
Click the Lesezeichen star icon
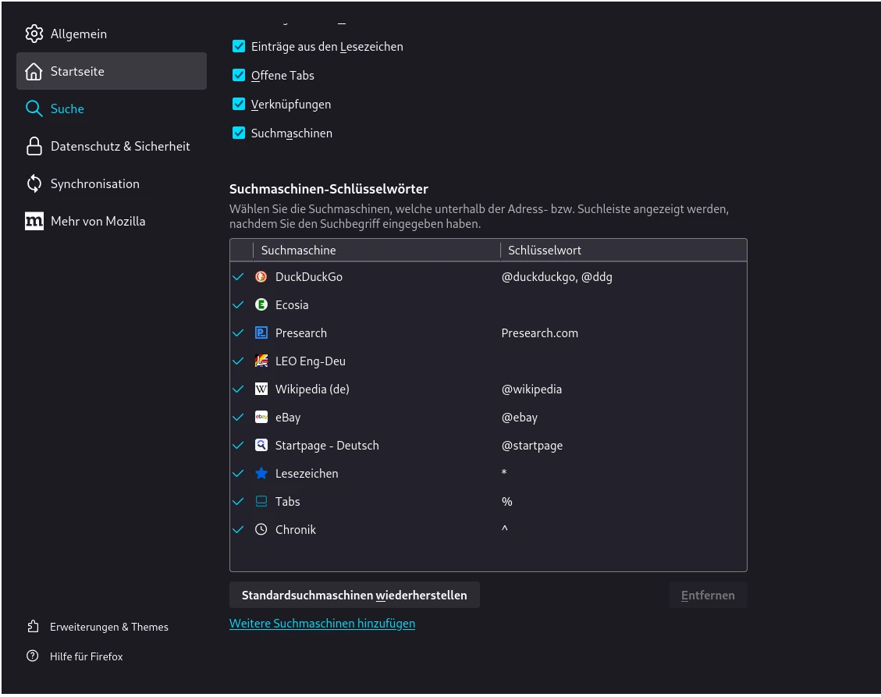coord(261,474)
